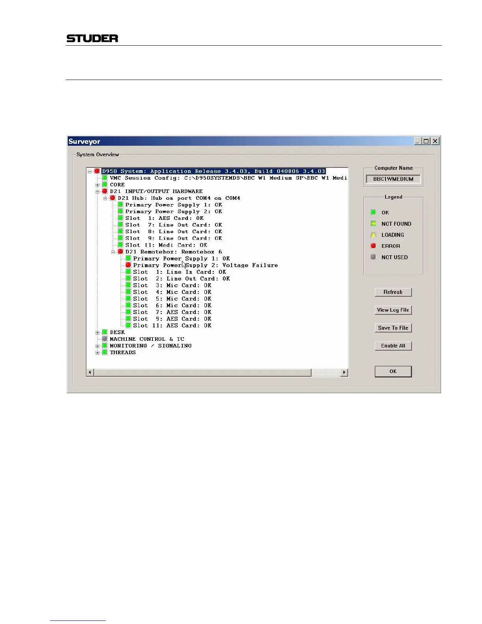
Task: Select 'Slot 5: Mic Card: OK' row
Action: click(172, 299)
